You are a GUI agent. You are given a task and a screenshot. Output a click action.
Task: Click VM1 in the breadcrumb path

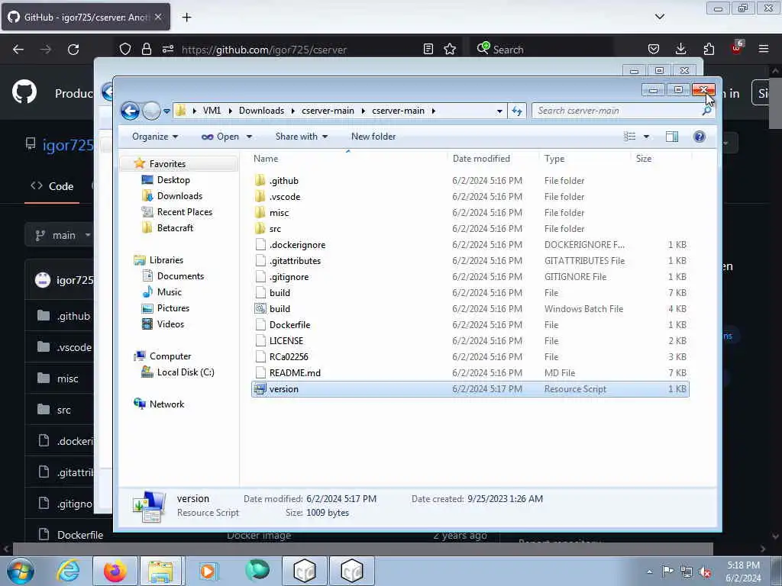(212, 111)
